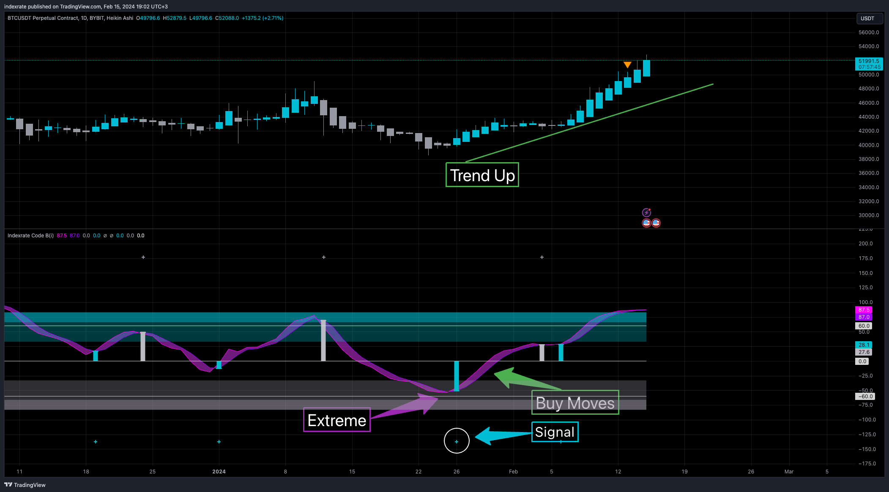The height and width of the screenshot is (492, 889).
Task: Click the 87.5 magenta indicator value tag
Action: (864, 310)
